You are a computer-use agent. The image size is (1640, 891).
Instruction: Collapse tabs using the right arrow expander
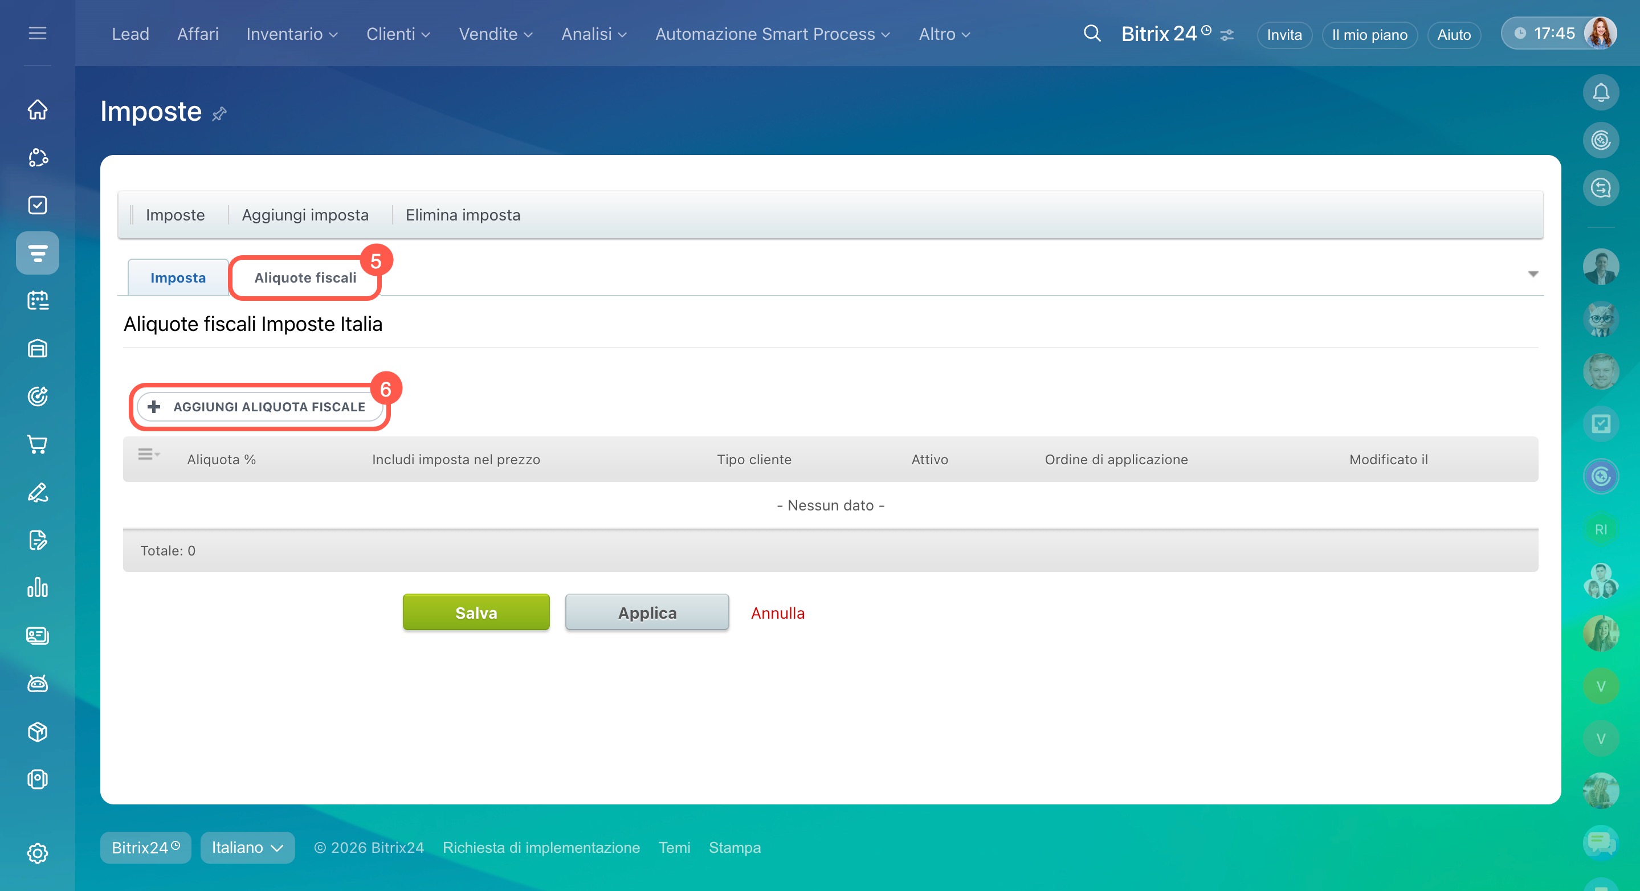[x=1532, y=274]
